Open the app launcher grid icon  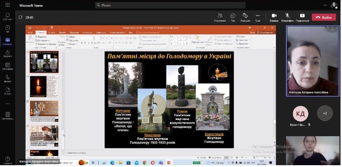point(8,5)
